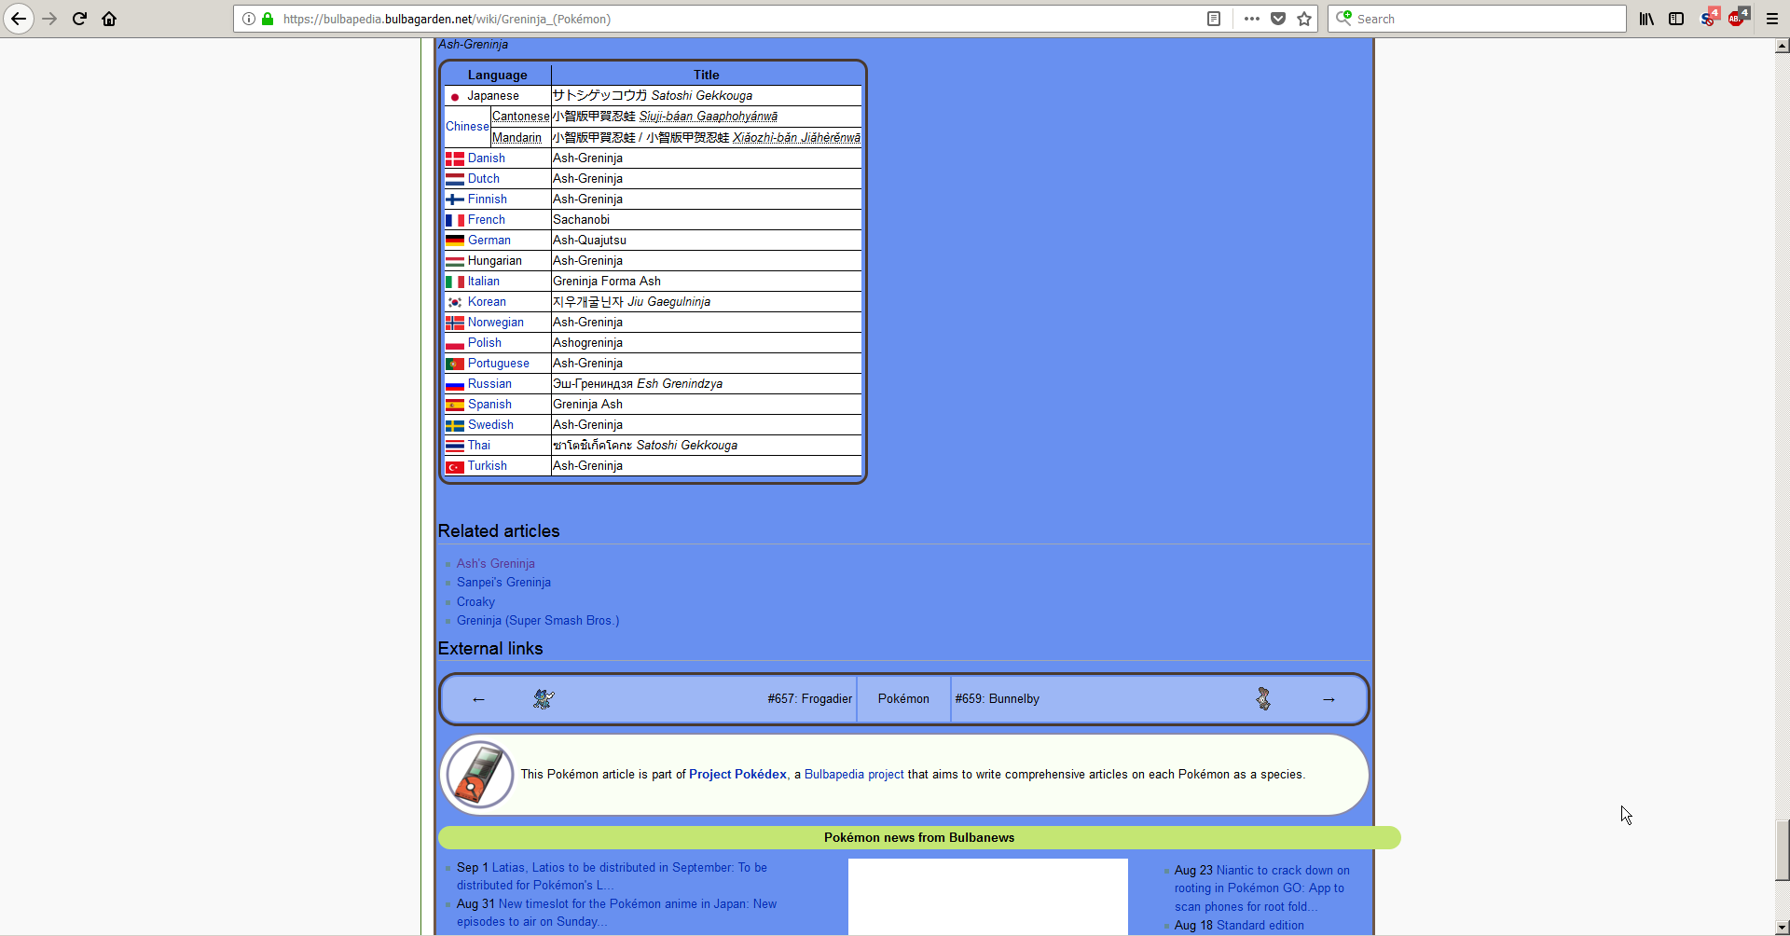Select the Sachanobi French title cell
This screenshot has height=936, width=1790.
point(706,220)
